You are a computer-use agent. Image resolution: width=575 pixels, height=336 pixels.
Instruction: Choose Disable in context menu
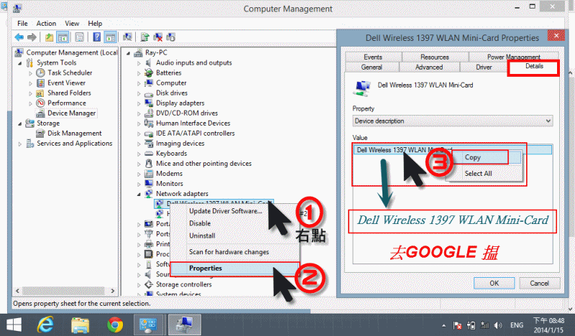point(200,223)
